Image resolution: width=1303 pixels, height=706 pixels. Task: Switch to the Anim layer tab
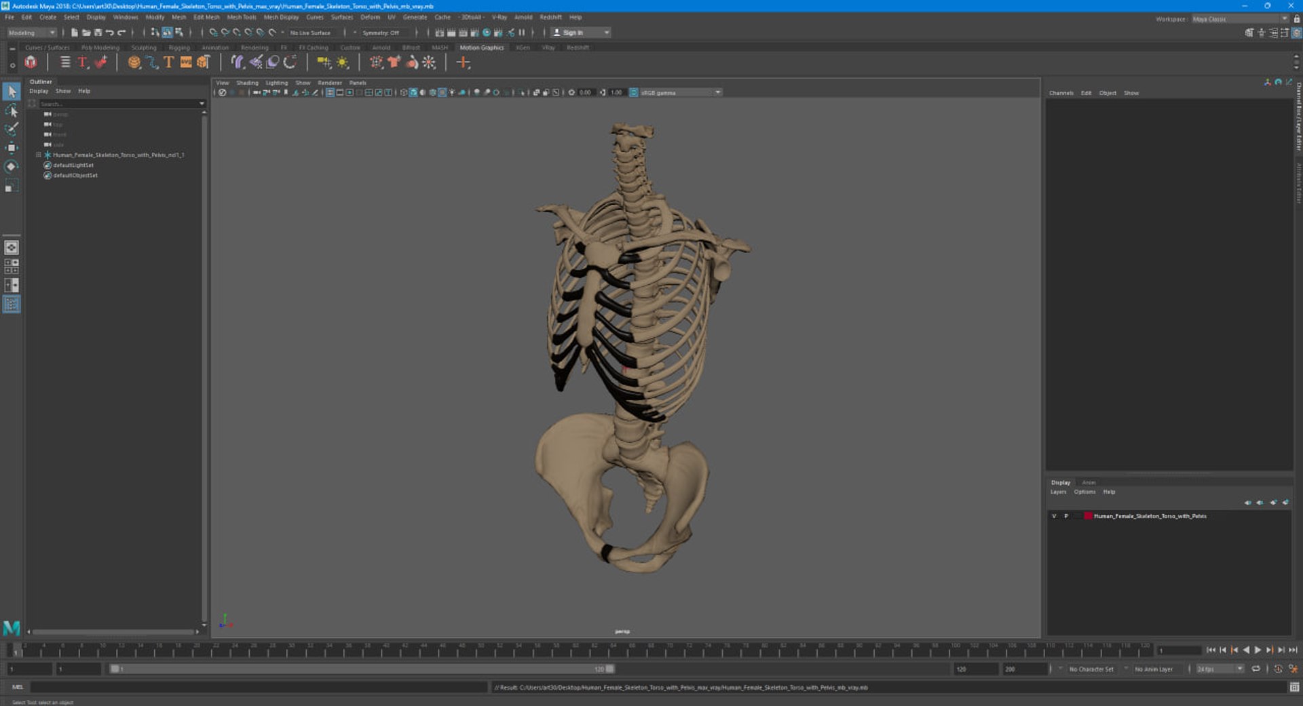1089,482
